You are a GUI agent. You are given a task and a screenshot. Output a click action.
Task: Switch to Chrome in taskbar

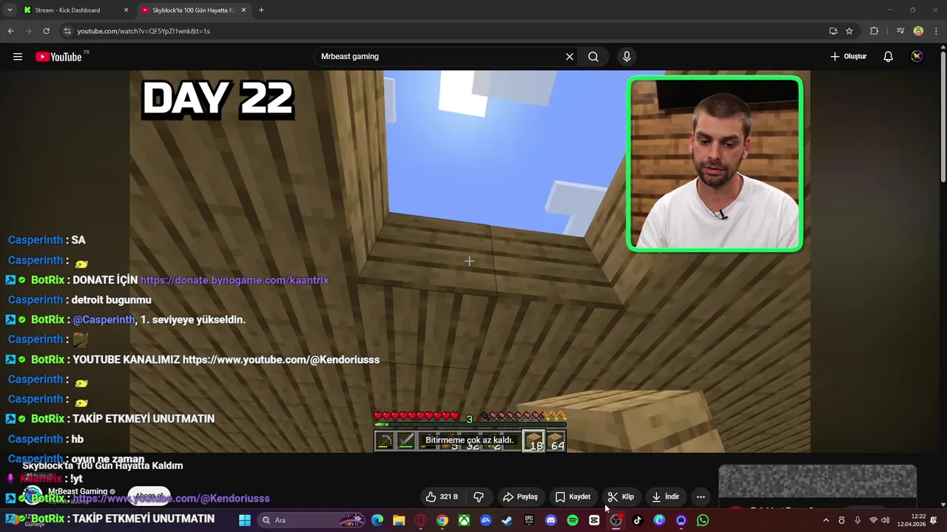pos(442,520)
